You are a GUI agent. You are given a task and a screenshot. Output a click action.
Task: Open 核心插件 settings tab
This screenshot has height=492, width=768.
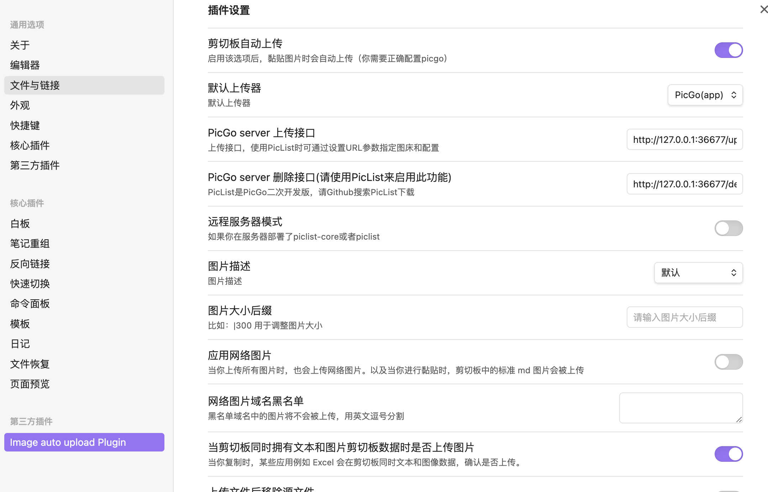point(30,145)
